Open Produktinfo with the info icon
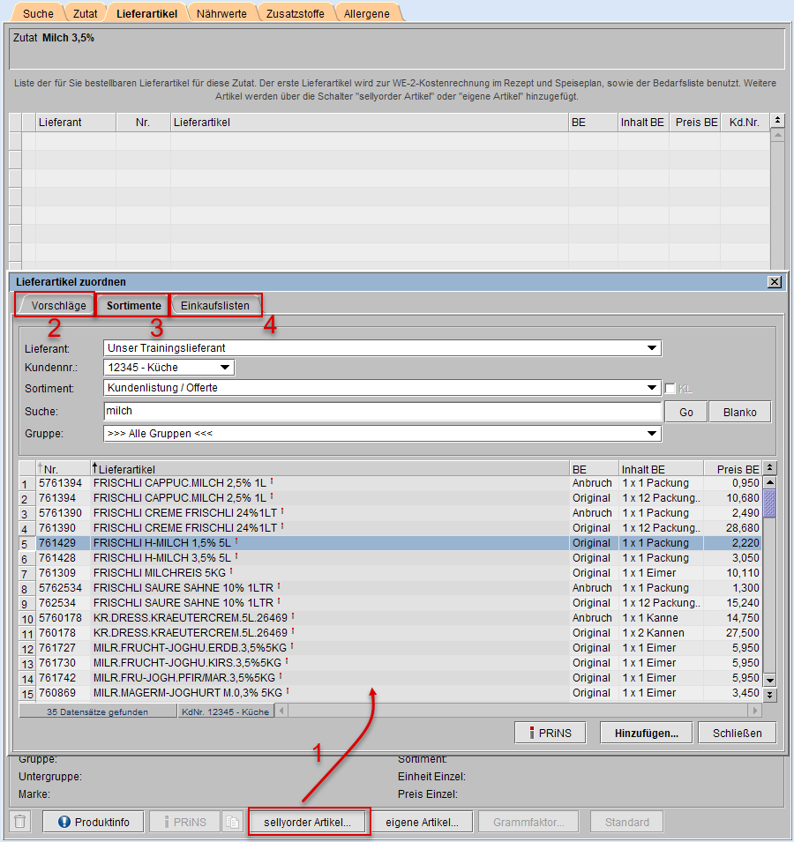 click(x=93, y=822)
